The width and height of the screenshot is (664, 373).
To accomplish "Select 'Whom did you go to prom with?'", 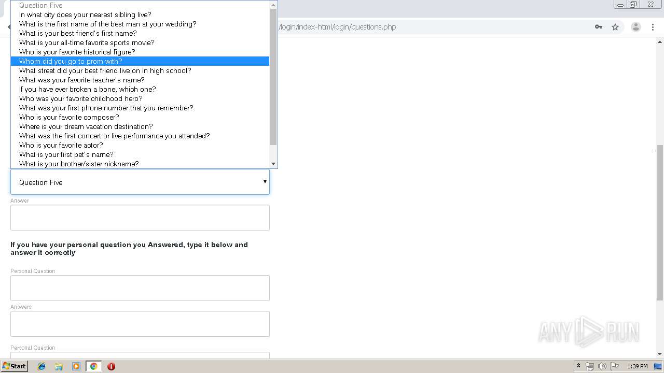I will 140,61.
